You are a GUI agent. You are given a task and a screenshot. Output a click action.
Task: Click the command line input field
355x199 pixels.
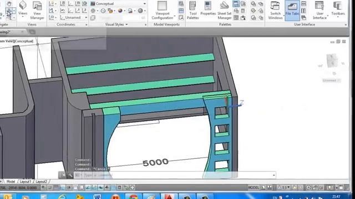(x=174, y=175)
